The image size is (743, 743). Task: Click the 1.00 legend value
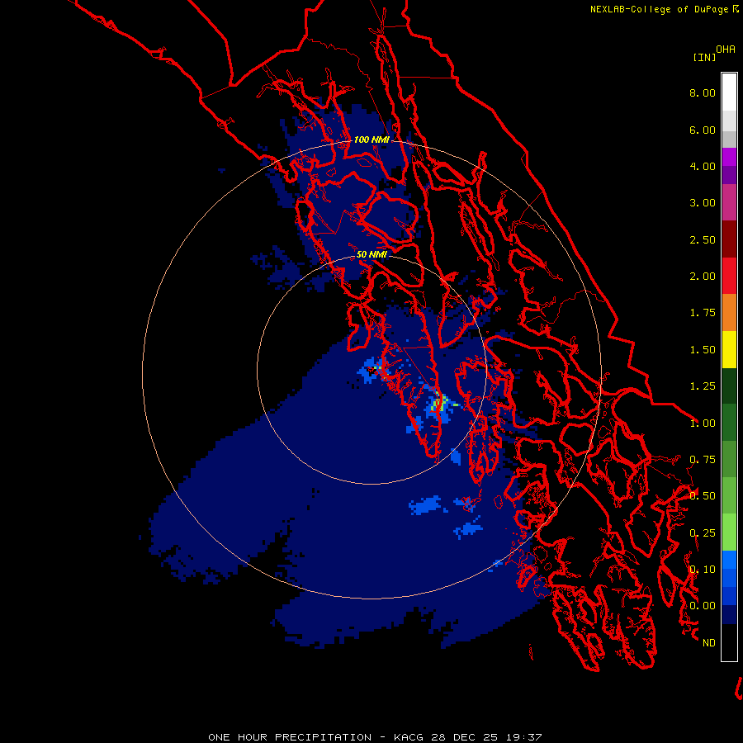click(x=703, y=424)
